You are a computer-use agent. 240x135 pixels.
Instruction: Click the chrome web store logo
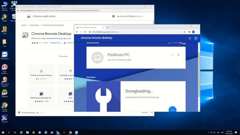tap(41, 16)
